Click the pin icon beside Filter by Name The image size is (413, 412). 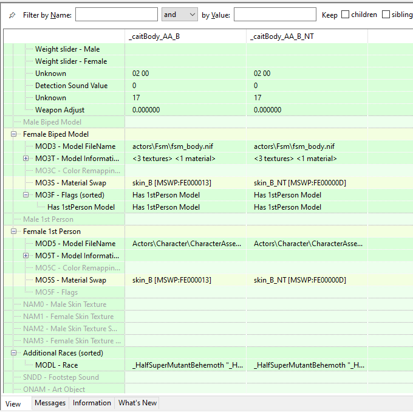(12, 15)
